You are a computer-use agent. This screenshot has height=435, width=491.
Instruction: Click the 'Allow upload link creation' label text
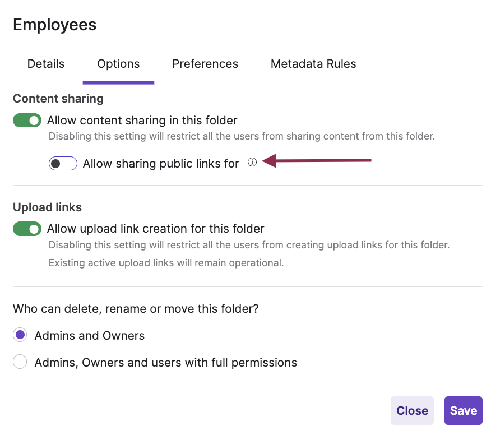click(156, 229)
